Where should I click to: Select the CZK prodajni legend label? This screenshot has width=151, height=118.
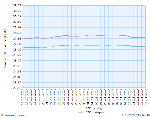click(96, 108)
